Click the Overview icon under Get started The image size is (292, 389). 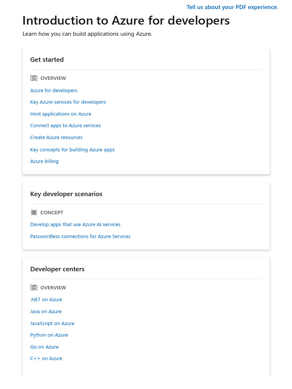click(34, 78)
